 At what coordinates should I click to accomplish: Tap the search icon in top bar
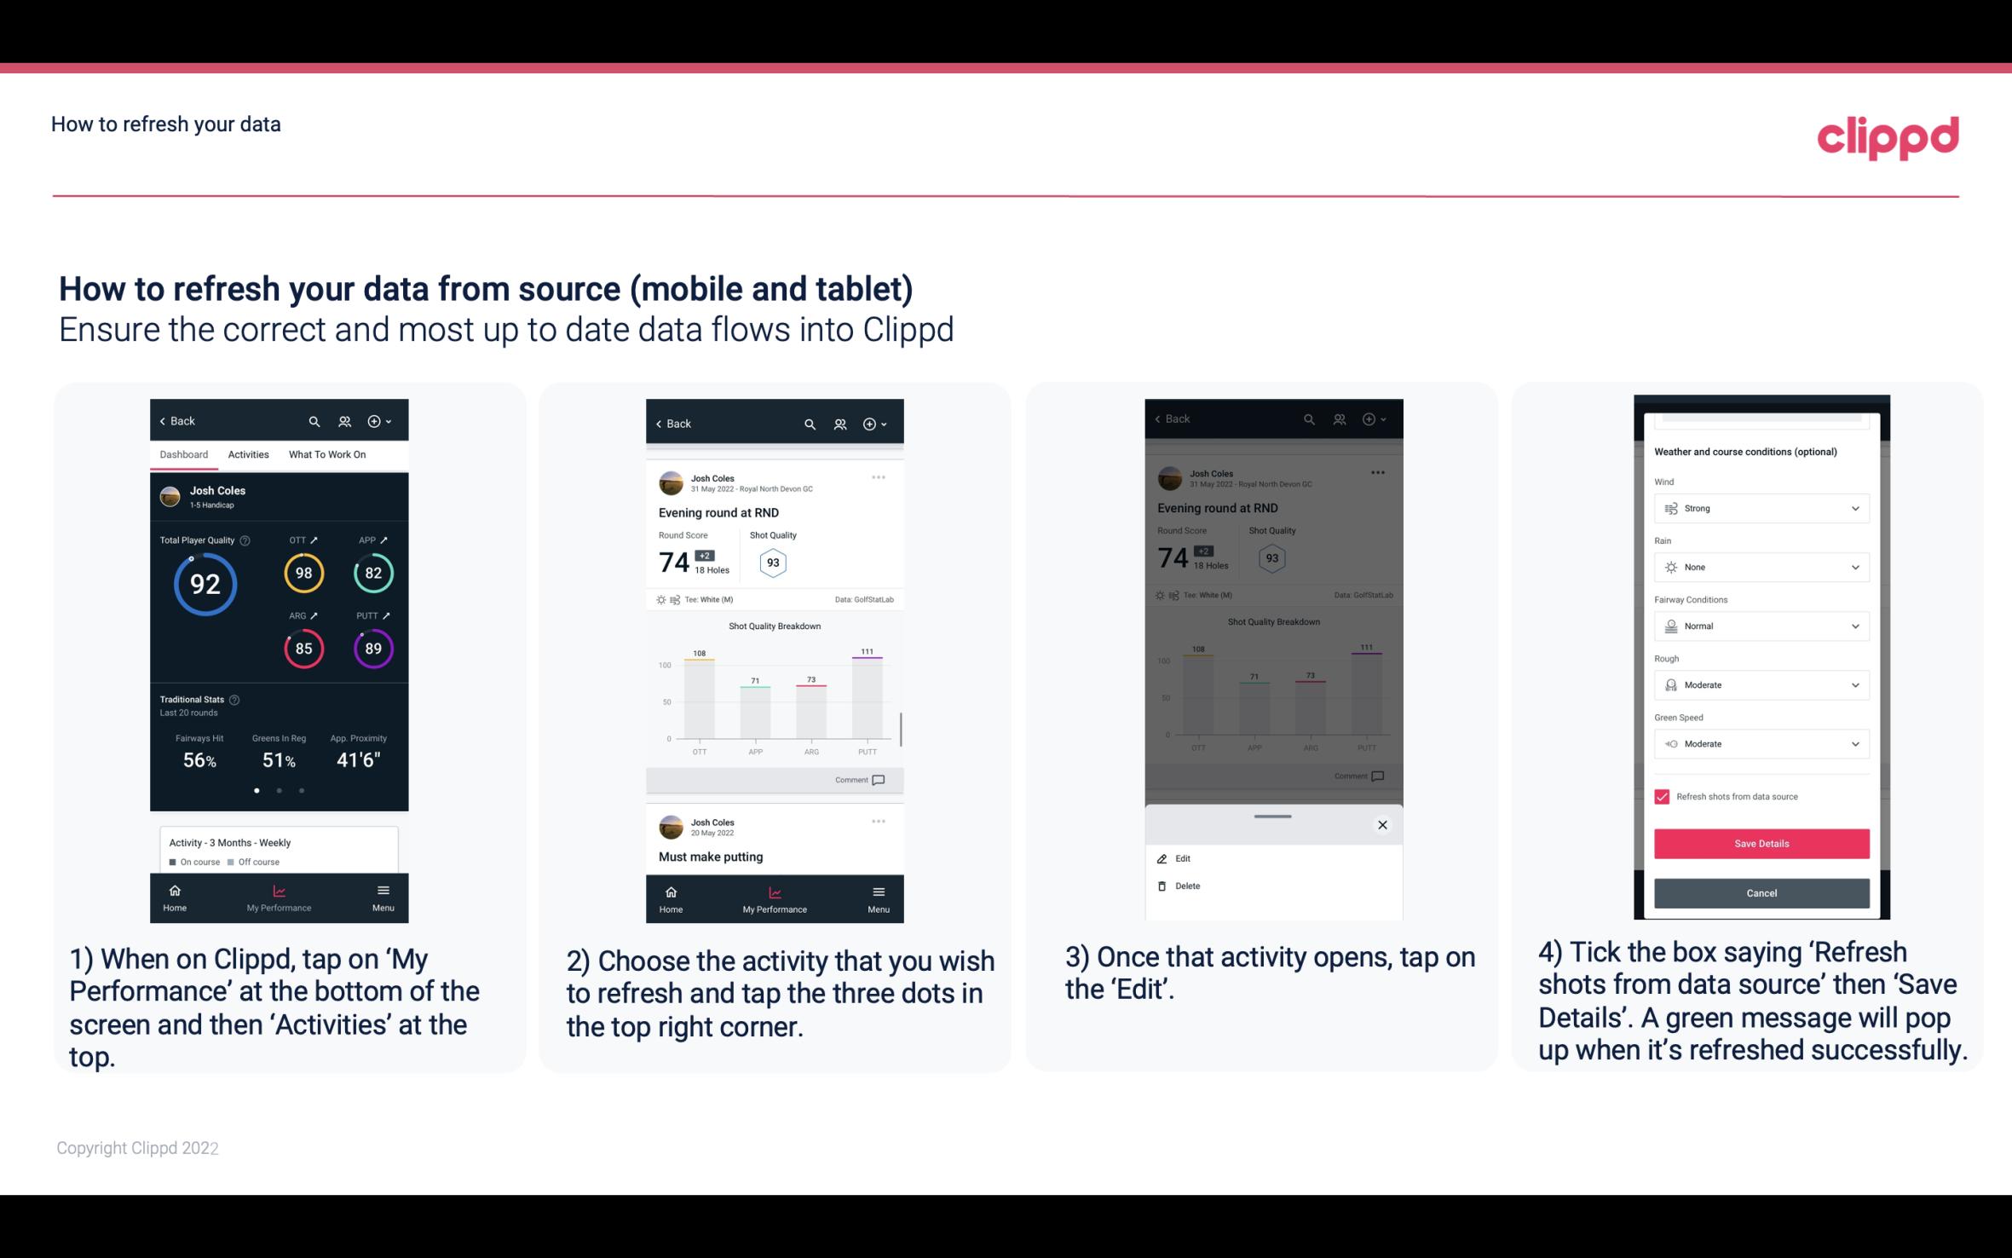[x=314, y=420]
